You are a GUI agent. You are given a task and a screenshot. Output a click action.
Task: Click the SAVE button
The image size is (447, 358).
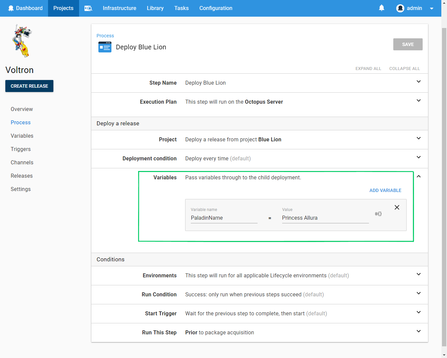pyautogui.click(x=408, y=44)
